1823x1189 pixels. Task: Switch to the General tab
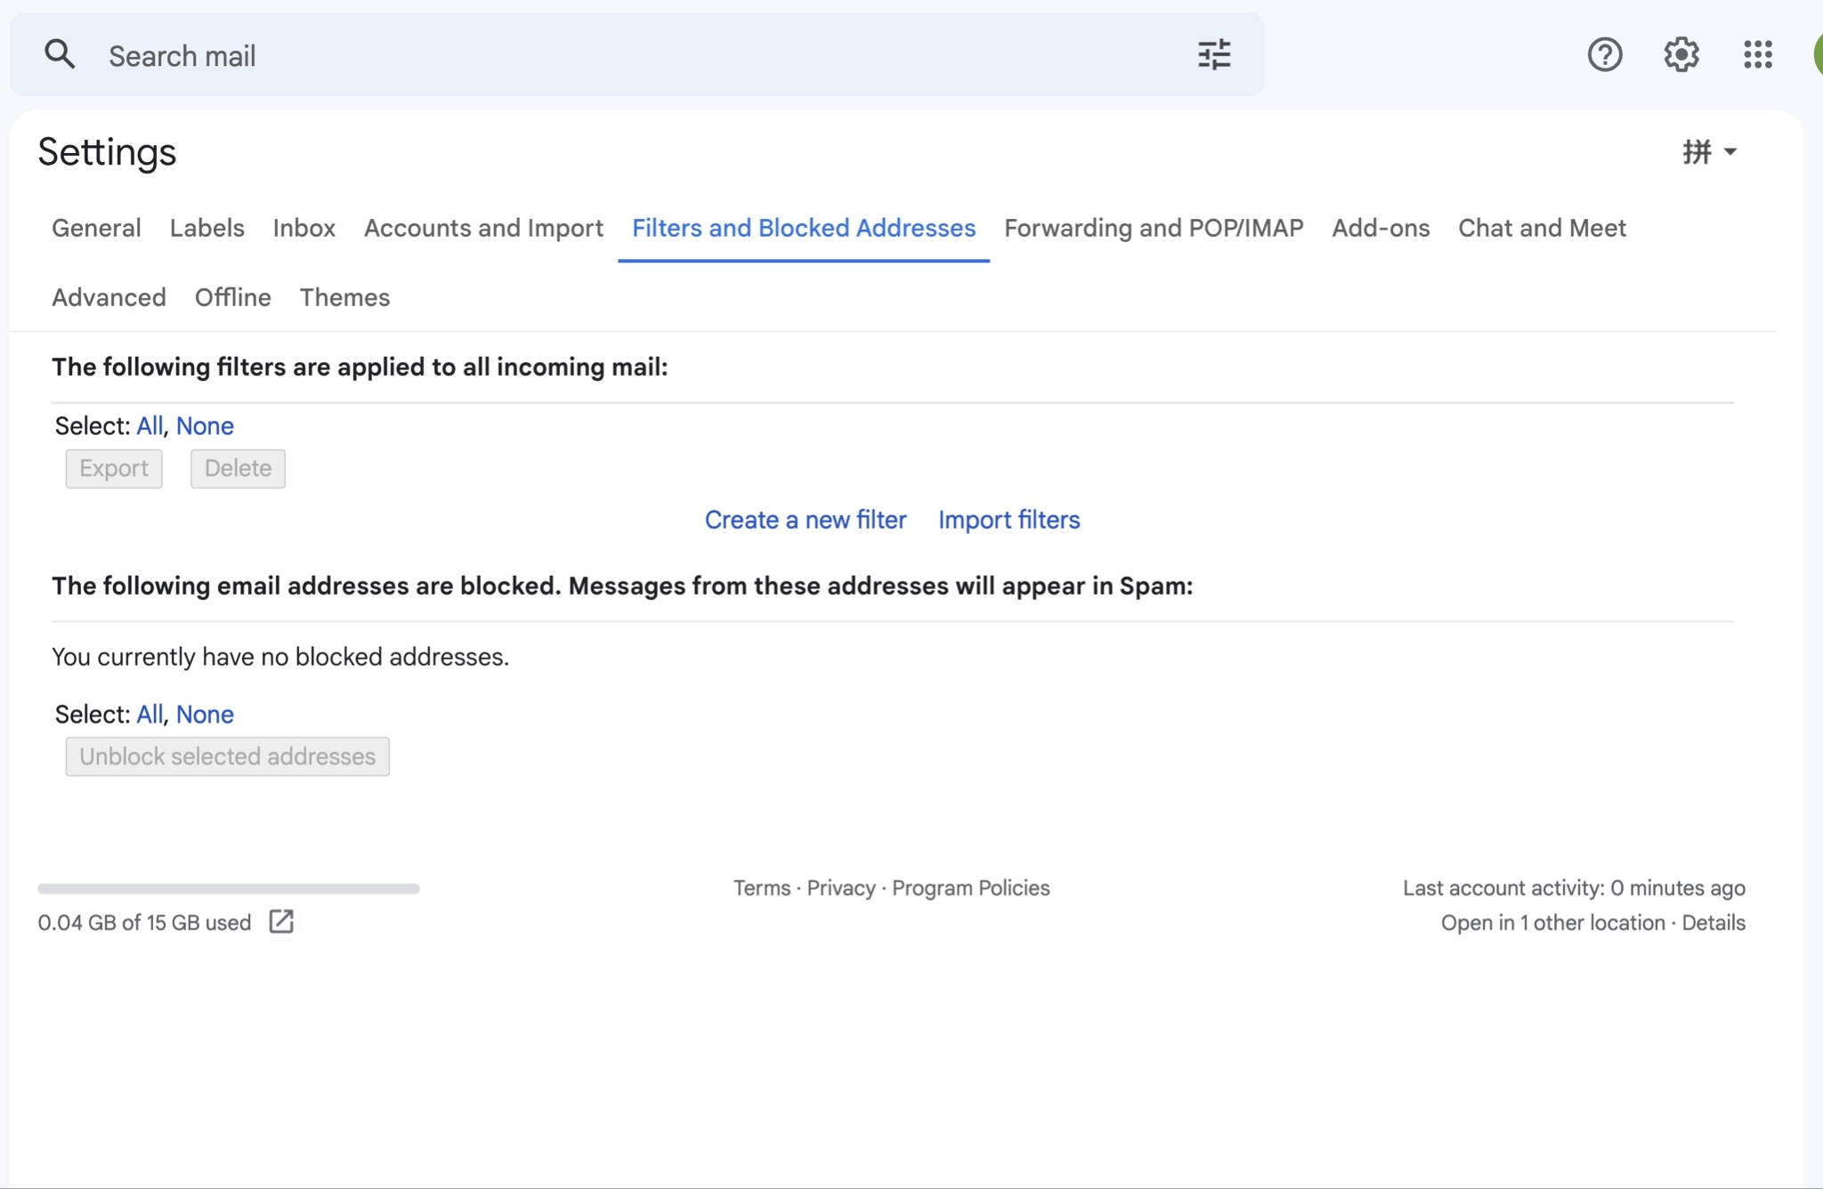(96, 228)
